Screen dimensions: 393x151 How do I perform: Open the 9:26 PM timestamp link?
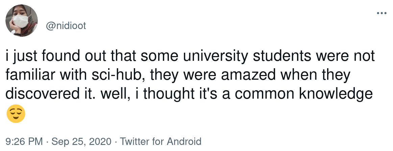click(24, 142)
